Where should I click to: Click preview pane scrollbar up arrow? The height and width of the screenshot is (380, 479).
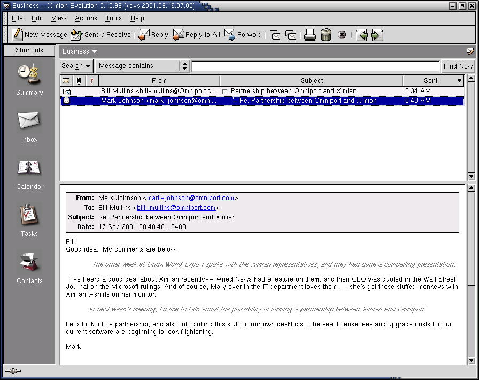pos(471,187)
